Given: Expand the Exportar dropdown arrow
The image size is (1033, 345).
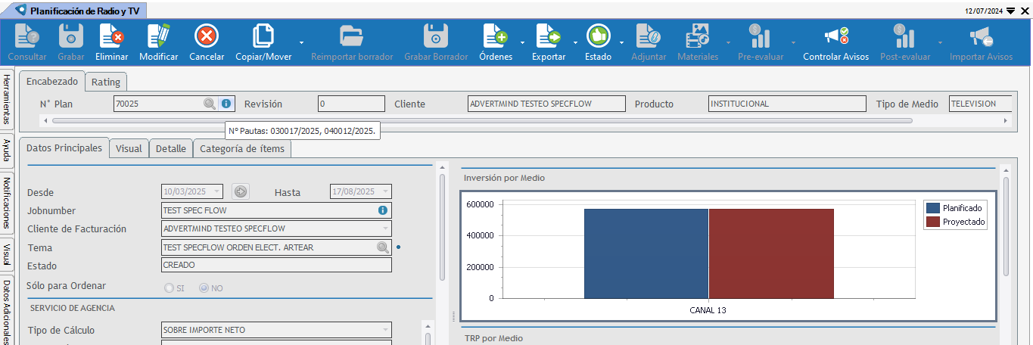Looking at the screenshot, I should (x=574, y=42).
